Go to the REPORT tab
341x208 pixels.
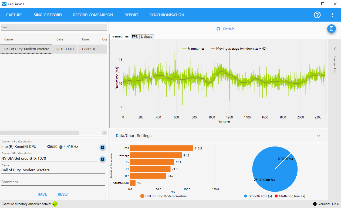point(131,15)
